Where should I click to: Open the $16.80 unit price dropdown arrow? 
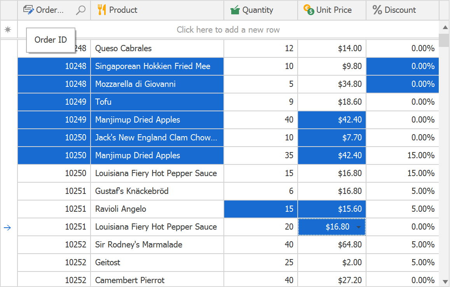[x=359, y=227]
